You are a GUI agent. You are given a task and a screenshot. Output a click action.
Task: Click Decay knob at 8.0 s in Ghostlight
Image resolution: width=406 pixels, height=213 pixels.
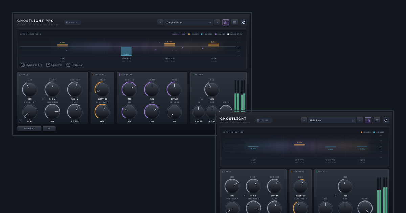[253, 186]
